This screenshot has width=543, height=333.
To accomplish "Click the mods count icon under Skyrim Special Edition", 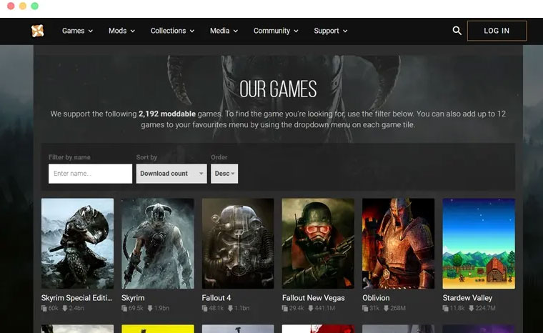I will point(44,308).
